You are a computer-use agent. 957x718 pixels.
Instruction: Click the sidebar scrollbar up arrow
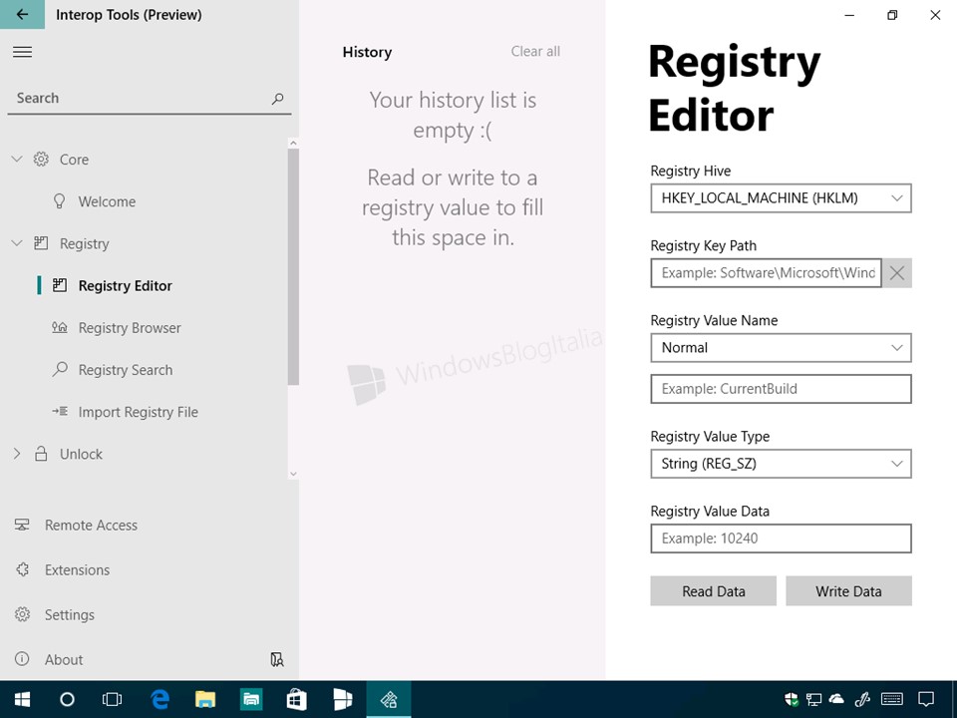[293, 143]
